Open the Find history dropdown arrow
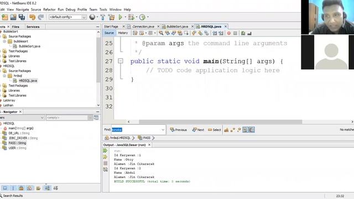Screen dimensions: 354x199 163,130
